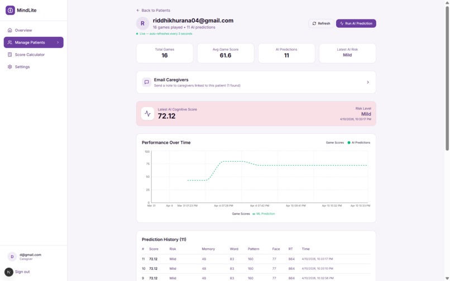This screenshot has height=281, width=450.
Task: Toggle Game Scores legend below chart
Action: [241, 214]
